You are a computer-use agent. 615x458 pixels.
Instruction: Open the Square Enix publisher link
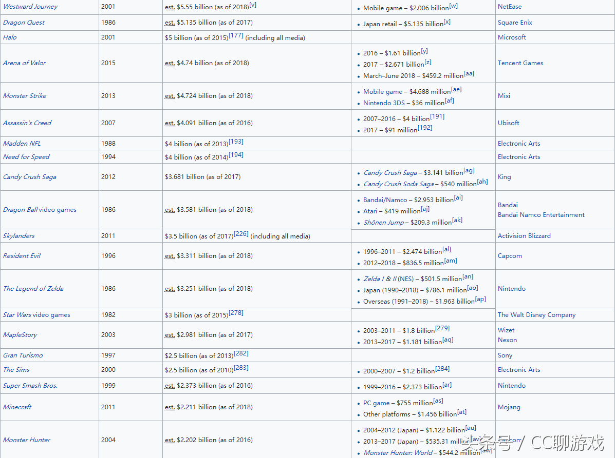tap(515, 23)
